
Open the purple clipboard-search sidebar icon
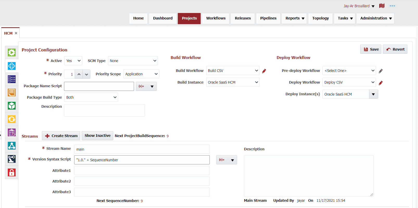(12, 132)
